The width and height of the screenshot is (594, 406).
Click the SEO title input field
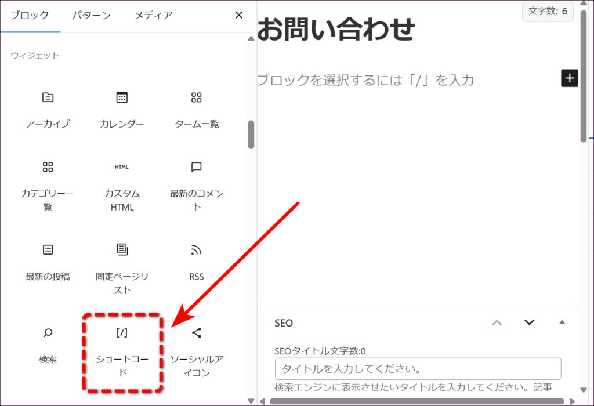418,369
